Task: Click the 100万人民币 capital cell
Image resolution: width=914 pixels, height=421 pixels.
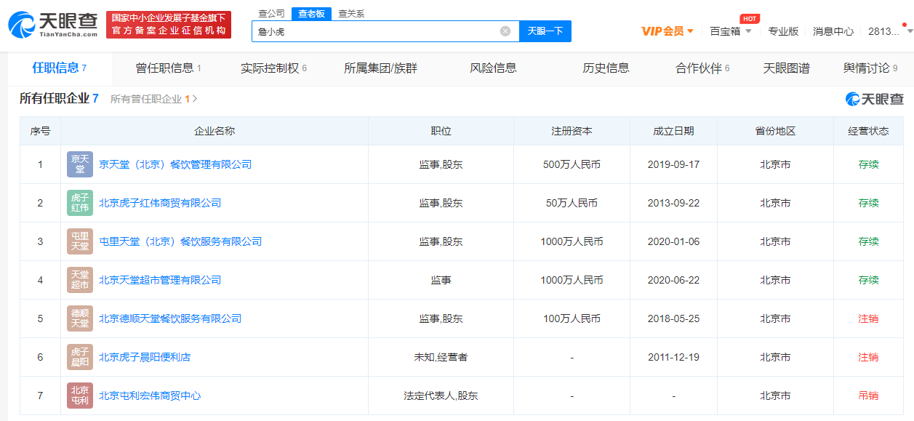Action: (x=572, y=318)
